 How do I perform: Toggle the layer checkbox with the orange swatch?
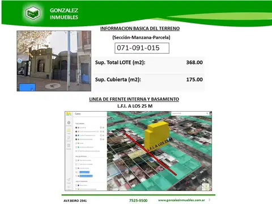coord(76,131)
